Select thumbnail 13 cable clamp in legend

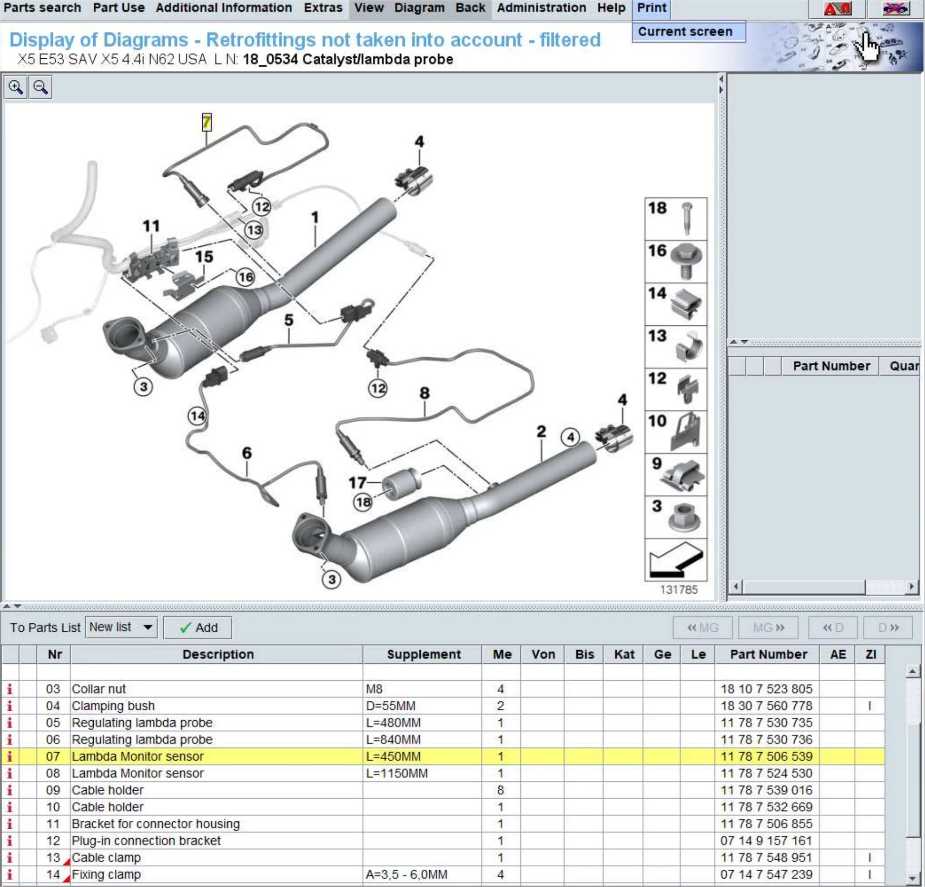coord(676,347)
